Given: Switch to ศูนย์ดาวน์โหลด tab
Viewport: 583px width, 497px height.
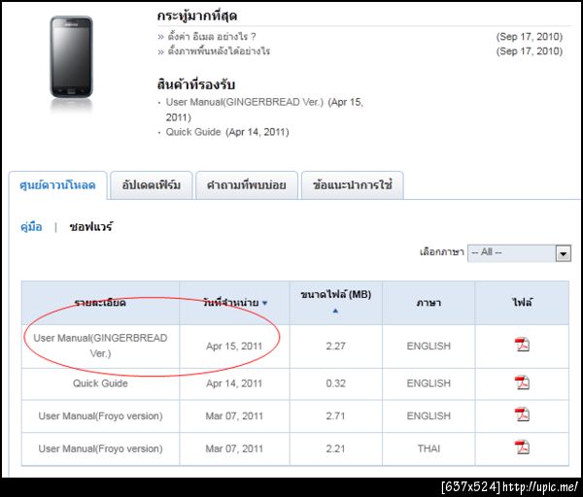Looking at the screenshot, I should [x=57, y=185].
